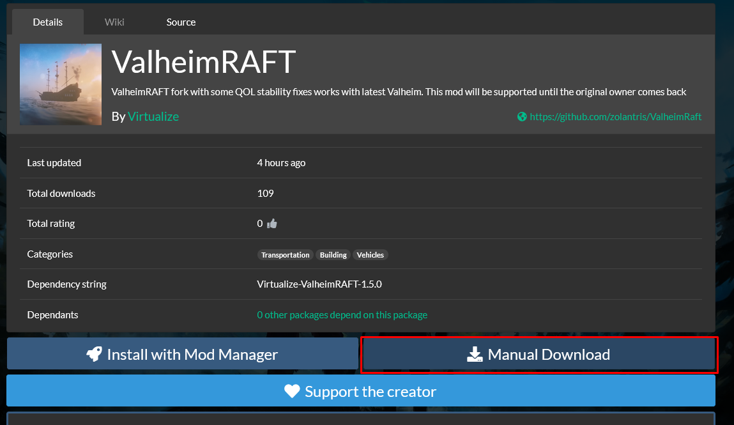Image resolution: width=734 pixels, height=425 pixels.
Task: Select the Building category tag
Action: [x=333, y=254]
